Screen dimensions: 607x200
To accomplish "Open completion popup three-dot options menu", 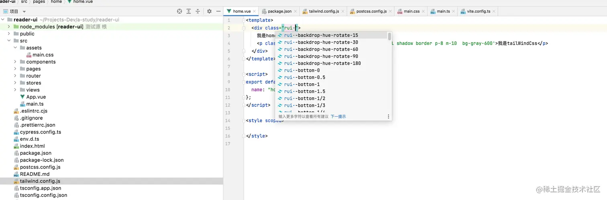I will 388,117.
